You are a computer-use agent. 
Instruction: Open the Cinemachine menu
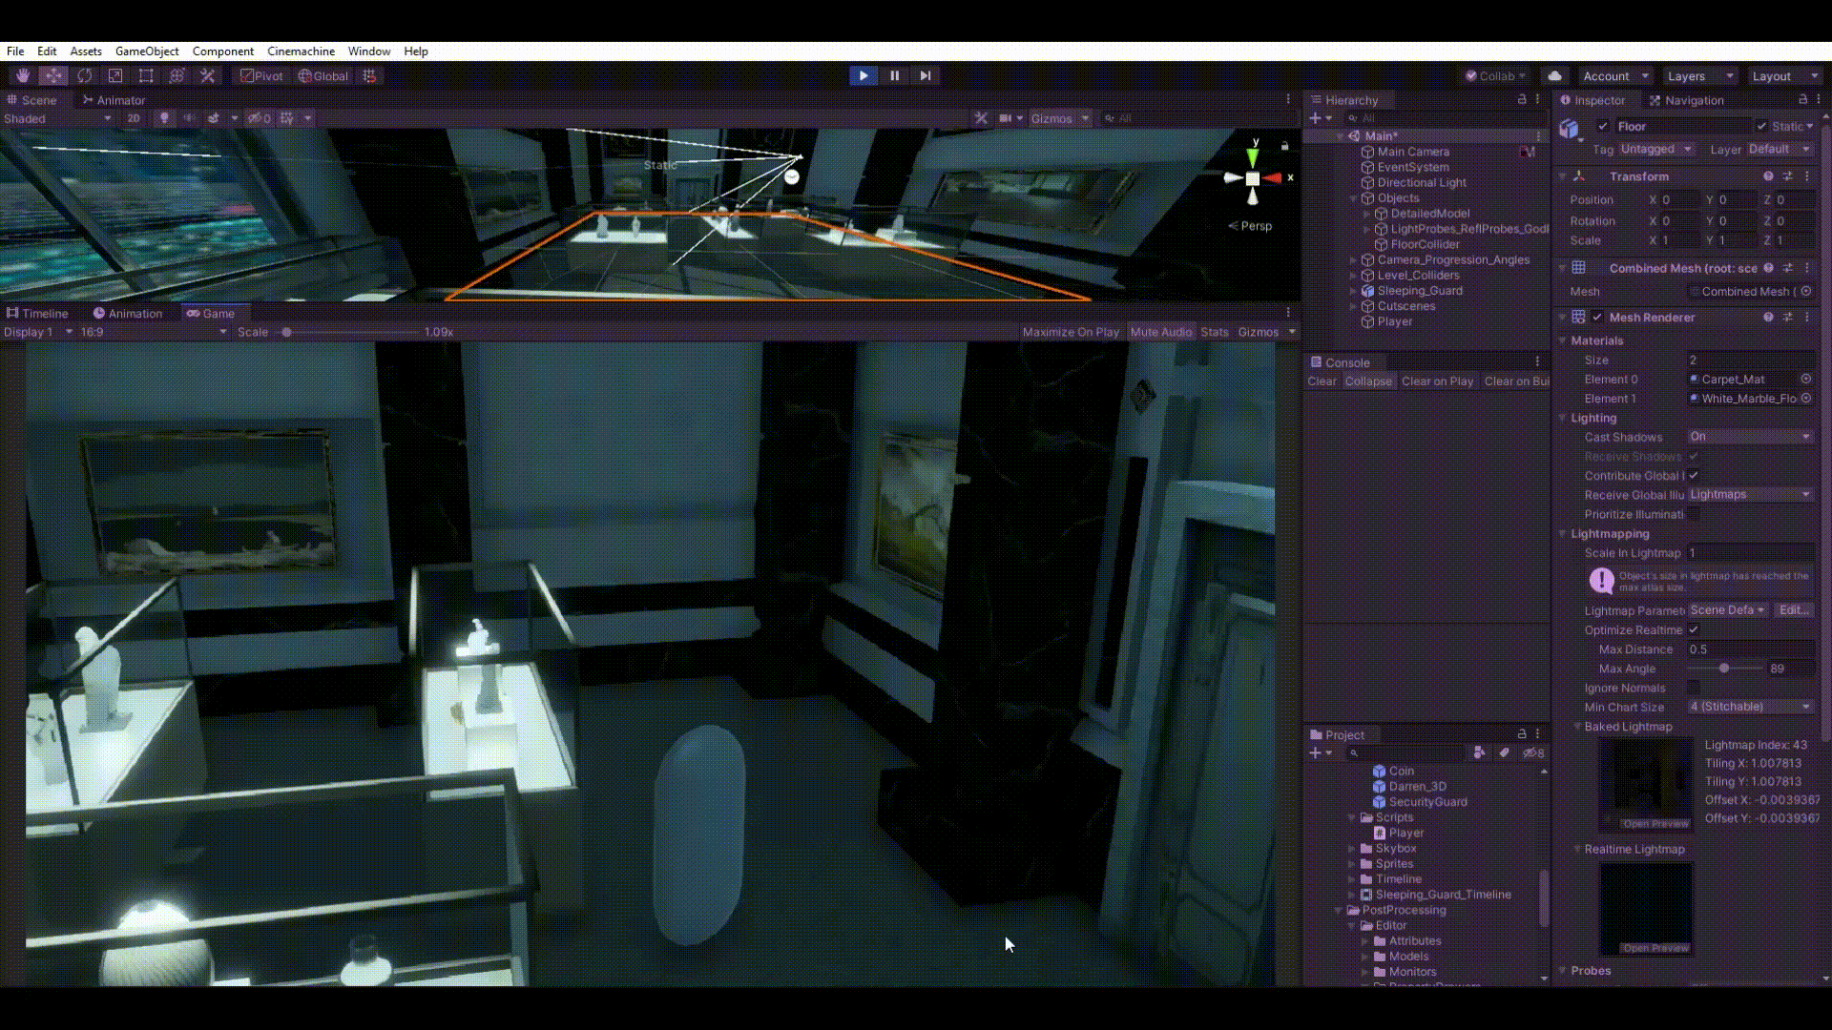click(301, 51)
